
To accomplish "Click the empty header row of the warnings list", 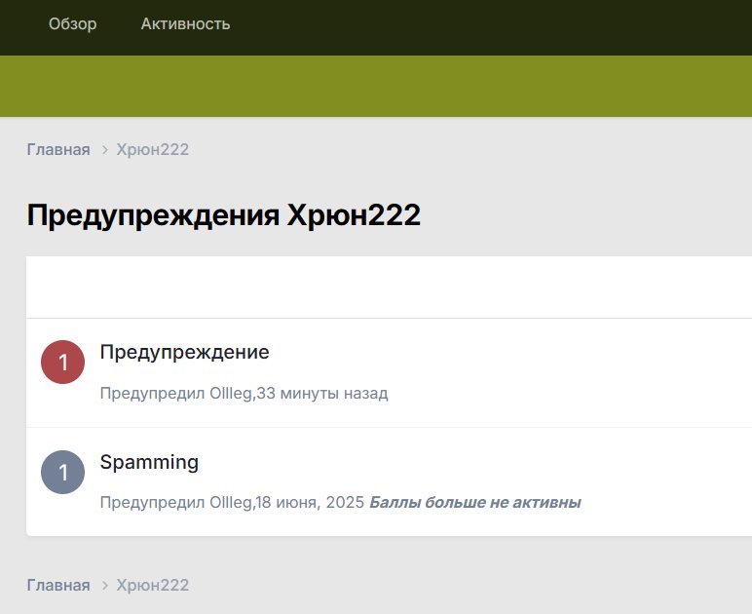I will 389,288.
